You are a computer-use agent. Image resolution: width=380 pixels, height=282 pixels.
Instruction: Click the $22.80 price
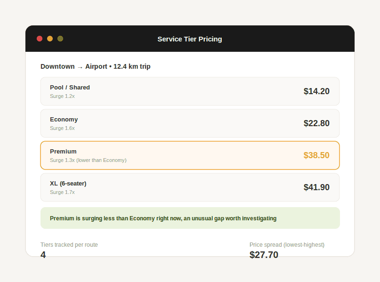tap(316, 123)
